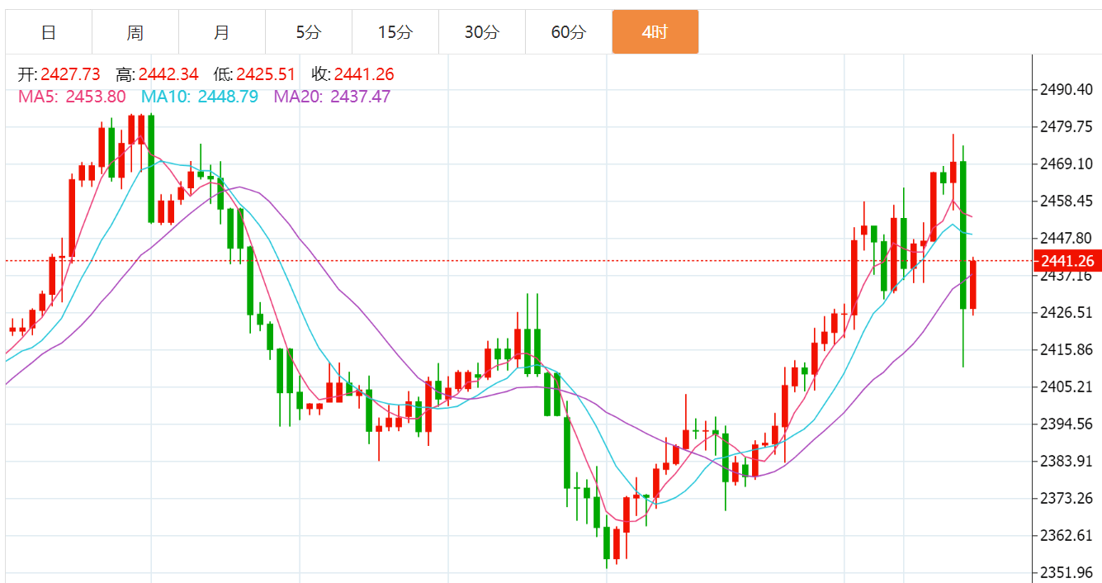
Task: Click the 2469.10 price axis label
Action: pos(1067,164)
